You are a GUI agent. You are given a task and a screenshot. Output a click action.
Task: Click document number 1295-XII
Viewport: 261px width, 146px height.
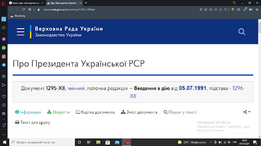pos(55,88)
